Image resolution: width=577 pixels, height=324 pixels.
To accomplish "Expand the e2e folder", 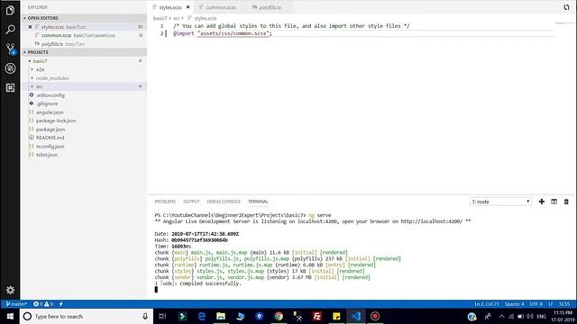I will [40, 69].
